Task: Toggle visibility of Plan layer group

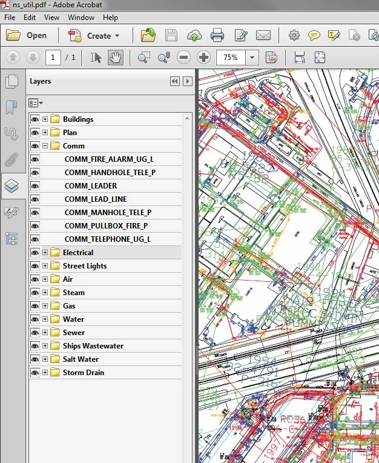Action: pyautogui.click(x=35, y=133)
